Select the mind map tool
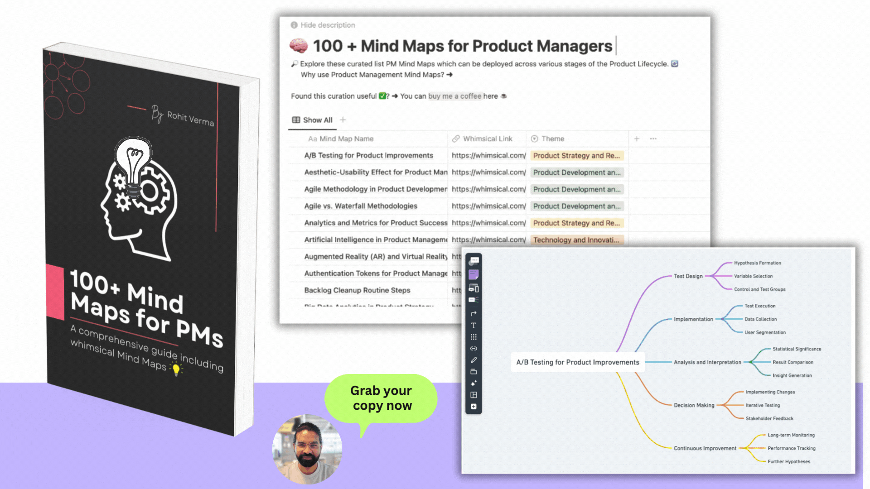870x489 pixels. coord(474,300)
